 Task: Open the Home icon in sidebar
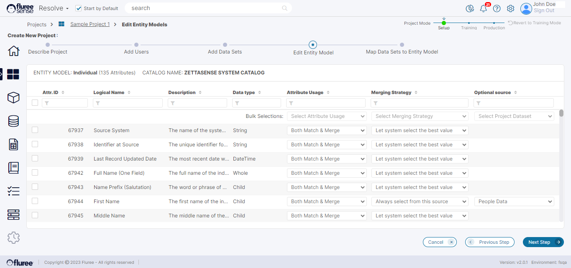click(13, 51)
